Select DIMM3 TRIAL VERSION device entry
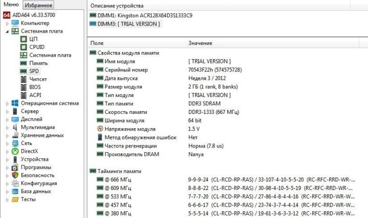Screen dimensions: 368x218 pyautogui.click(x=129, y=24)
